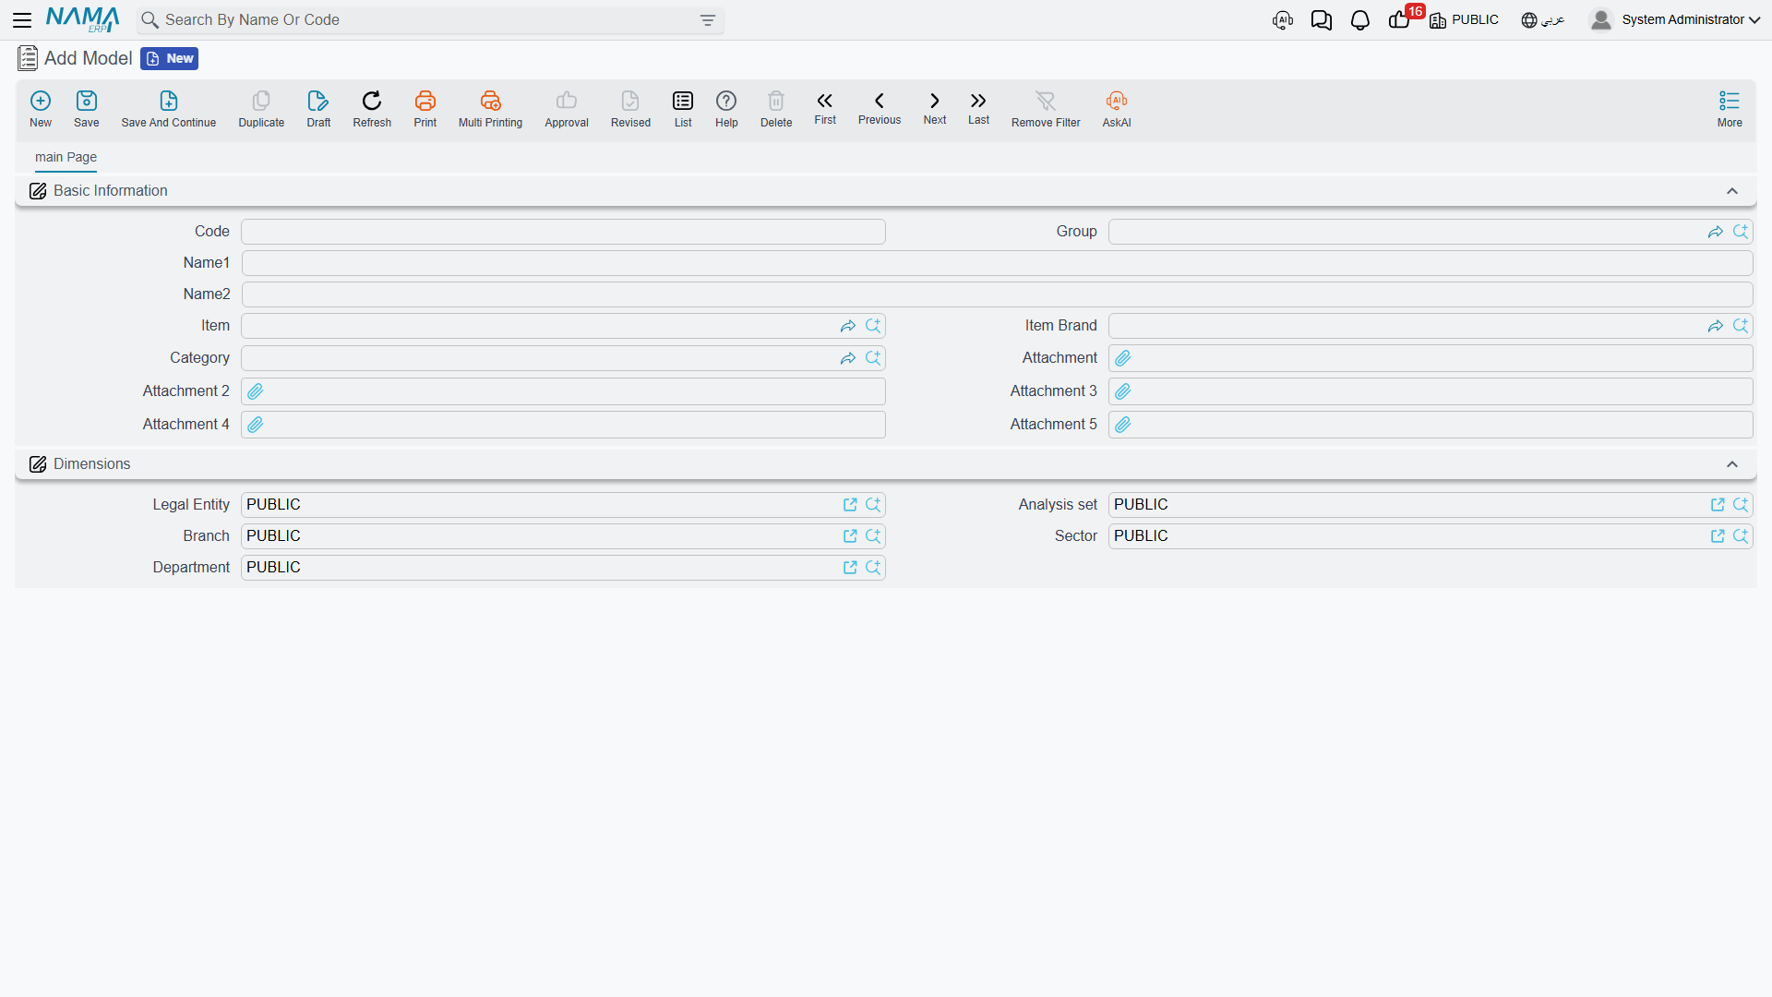
Task: Click paperclip in Attachment 2 field
Action: [256, 391]
